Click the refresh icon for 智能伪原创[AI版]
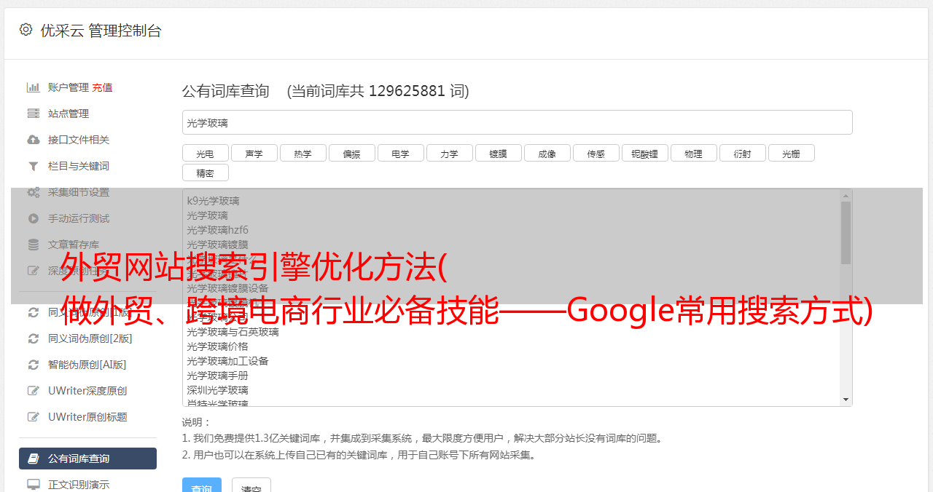The height and width of the screenshot is (492, 933). pos(34,365)
